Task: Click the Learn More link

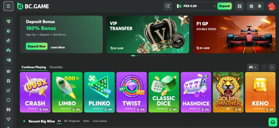Action: pyautogui.click(x=58, y=47)
